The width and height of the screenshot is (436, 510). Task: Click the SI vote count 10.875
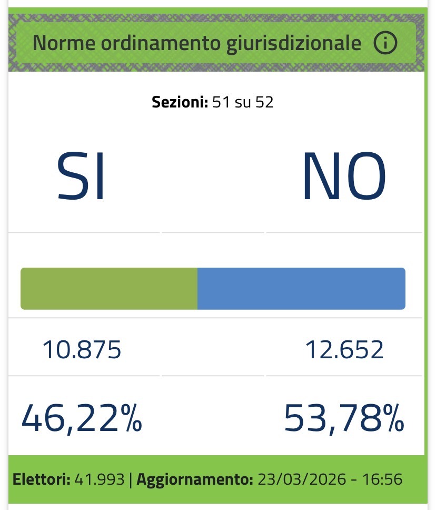(82, 349)
